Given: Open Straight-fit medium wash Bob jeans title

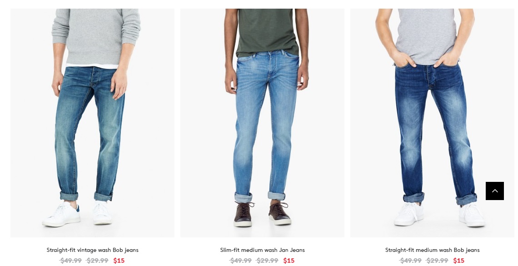Looking at the screenshot, I should click(x=432, y=250).
